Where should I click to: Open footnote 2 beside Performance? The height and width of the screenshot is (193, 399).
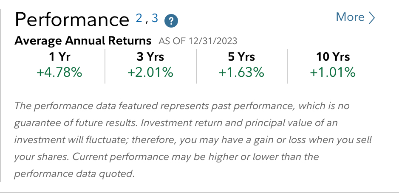(x=139, y=18)
